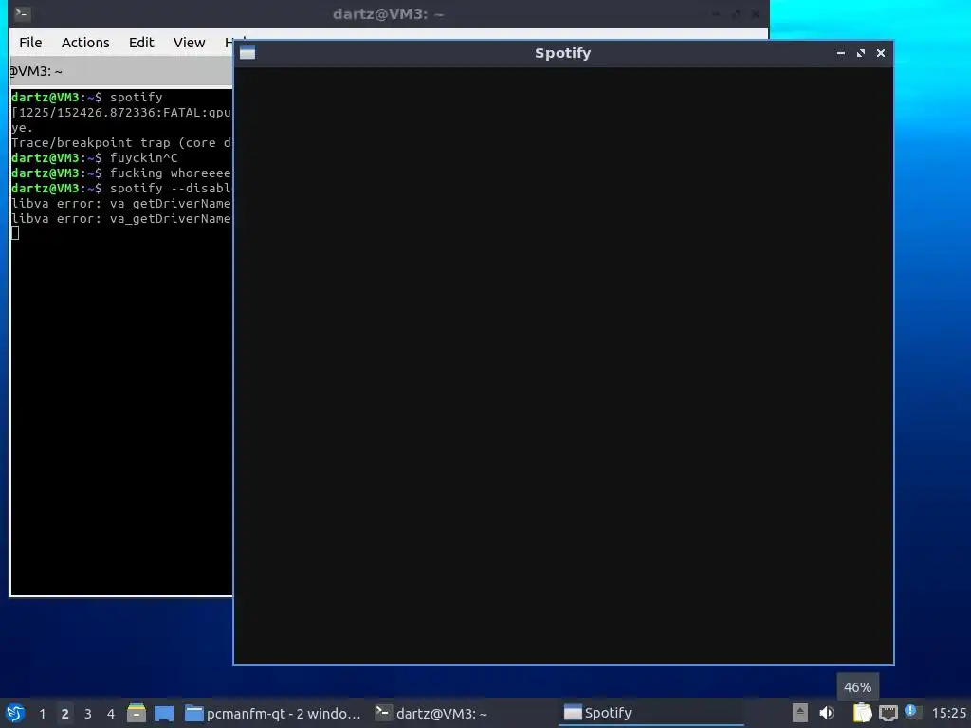
Task: Select Spotify taskbar entry
Action: [x=650, y=713]
